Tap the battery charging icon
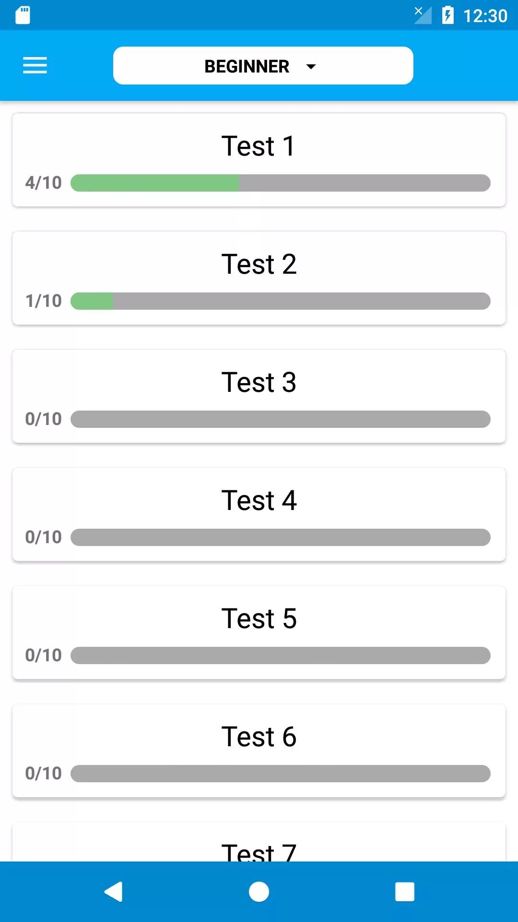 (447, 15)
